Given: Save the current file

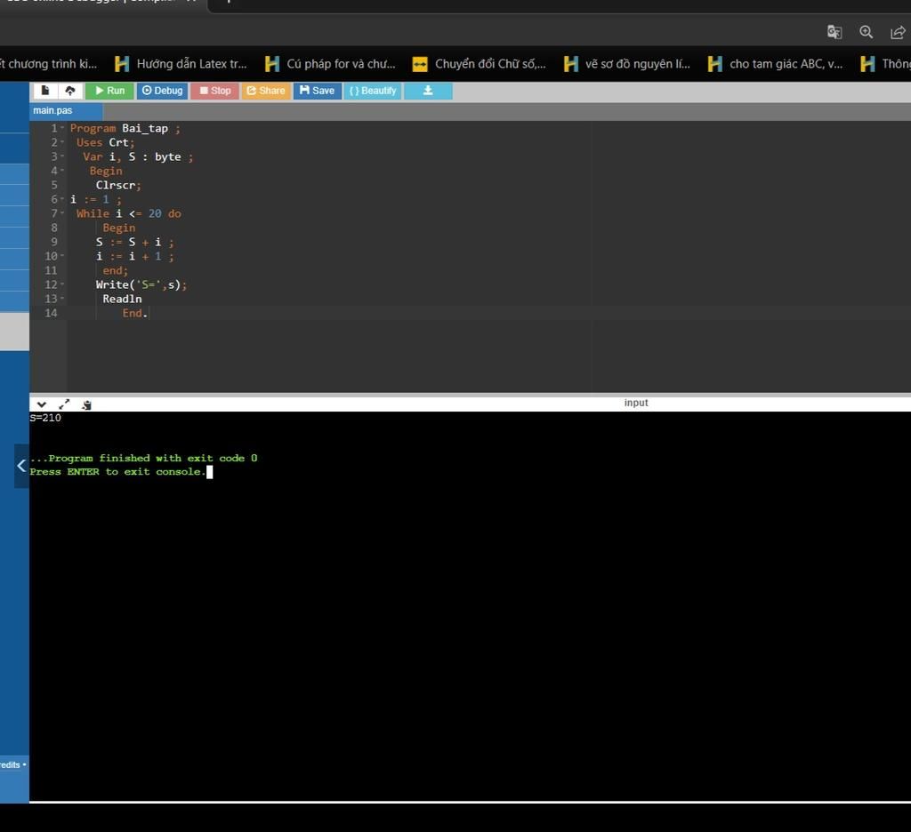Looking at the screenshot, I should pos(318,91).
